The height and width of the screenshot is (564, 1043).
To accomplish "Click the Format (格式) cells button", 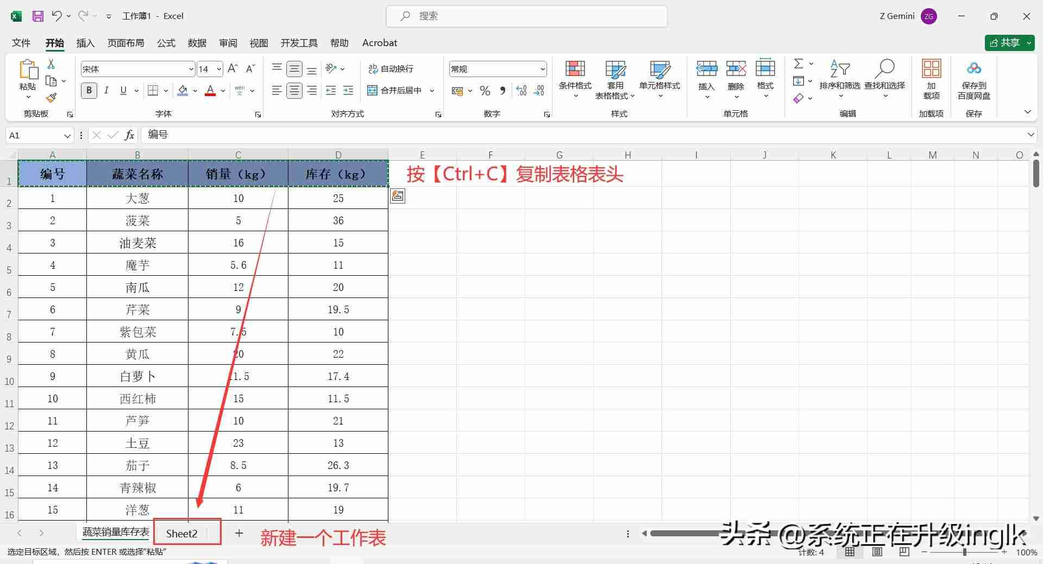I will click(x=765, y=79).
